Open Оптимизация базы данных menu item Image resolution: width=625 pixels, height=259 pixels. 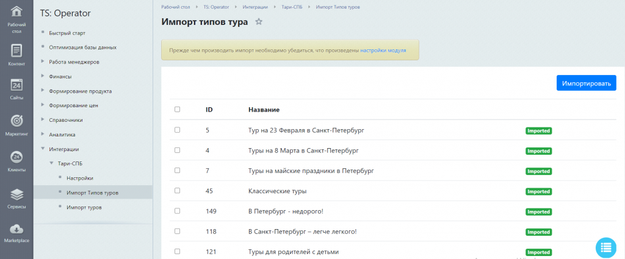click(x=82, y=48)
